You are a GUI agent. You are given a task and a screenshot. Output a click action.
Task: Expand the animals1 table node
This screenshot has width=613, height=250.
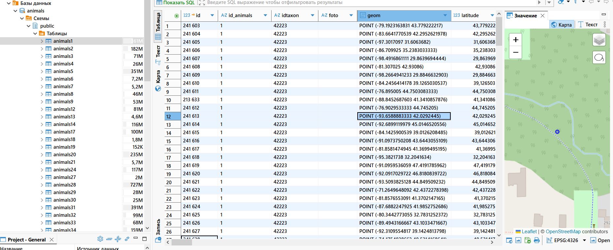tap(42, 41)
